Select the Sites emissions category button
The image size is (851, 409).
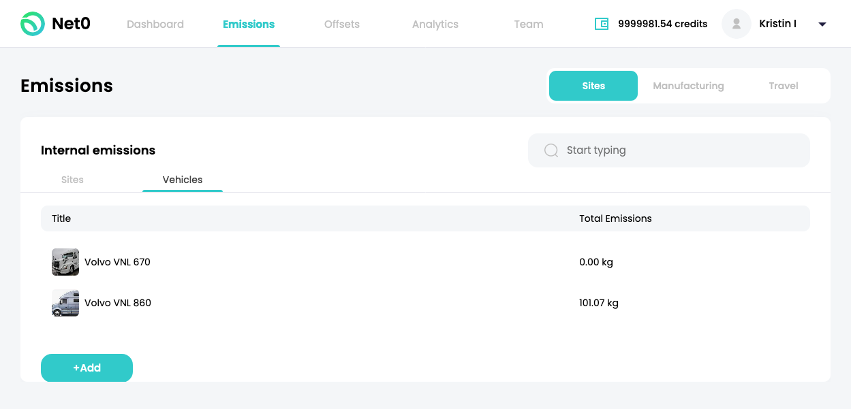(593, 86)
